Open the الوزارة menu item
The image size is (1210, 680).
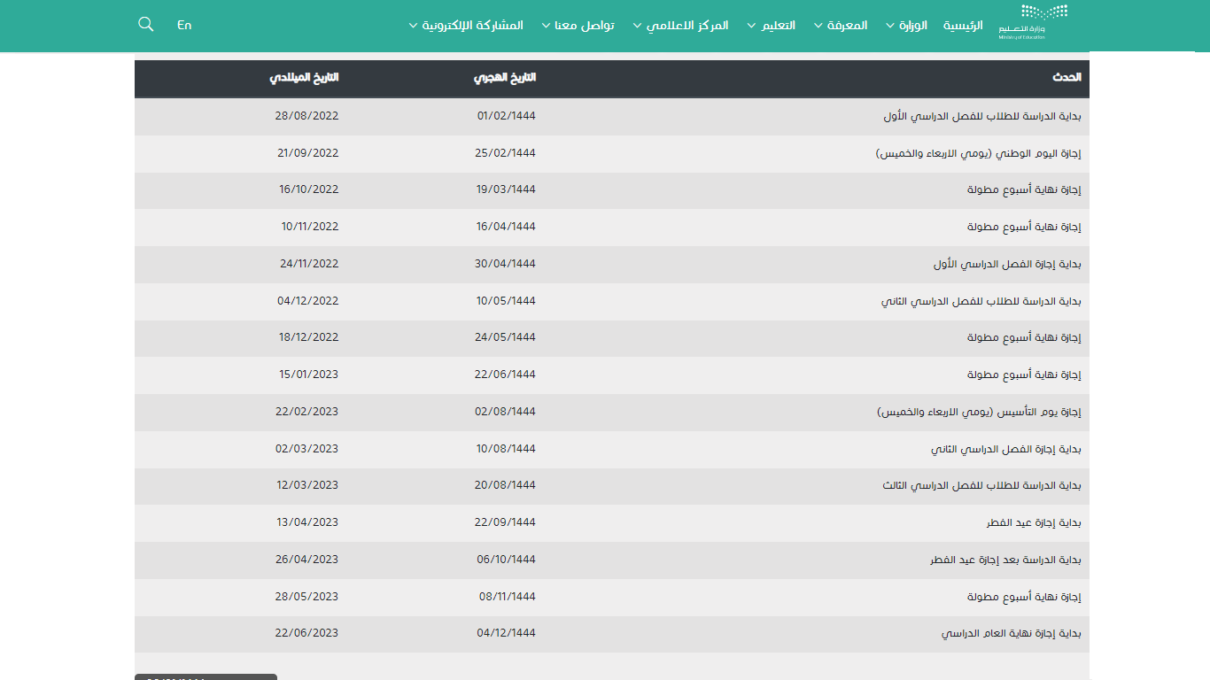click(913, 26)
